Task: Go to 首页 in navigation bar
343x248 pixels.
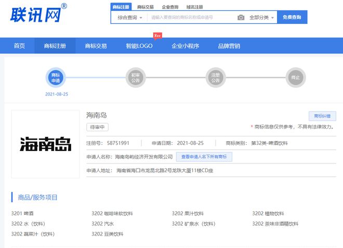Action: (19, 46)
